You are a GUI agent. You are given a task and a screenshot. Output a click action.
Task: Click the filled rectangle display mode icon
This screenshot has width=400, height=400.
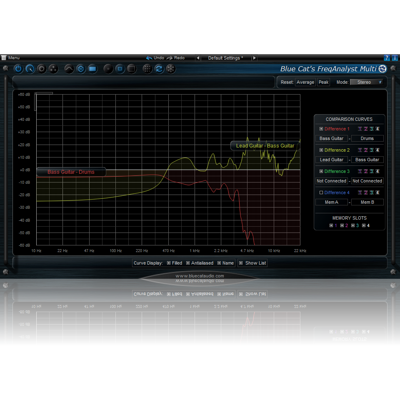tap(92, 69)
